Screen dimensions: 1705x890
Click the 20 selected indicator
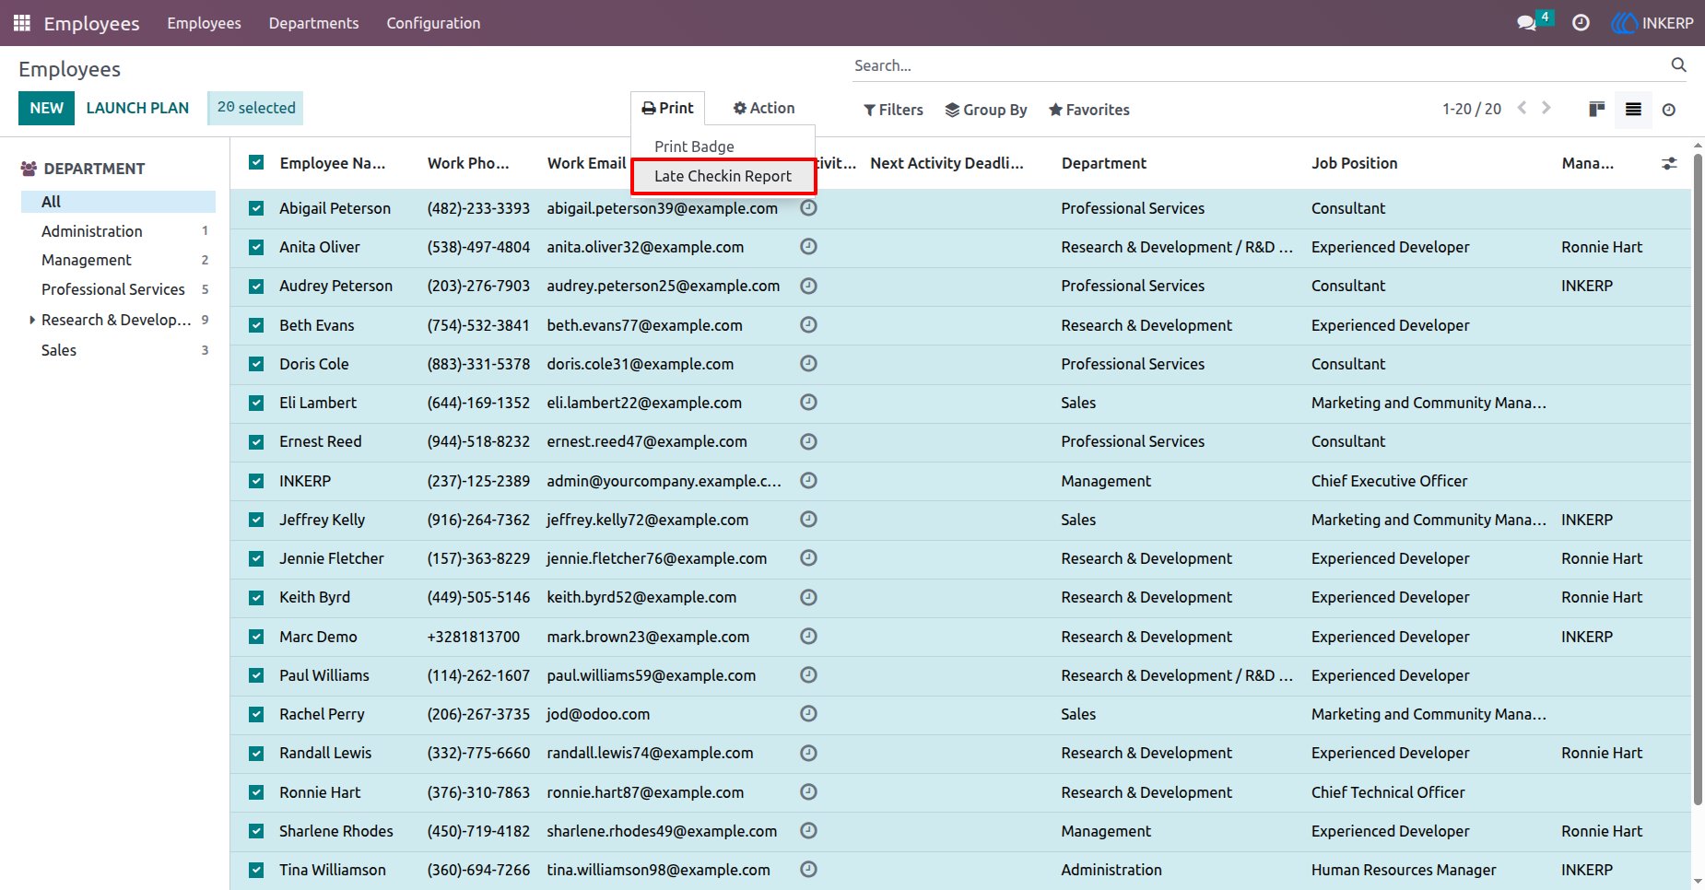[255, 108]
